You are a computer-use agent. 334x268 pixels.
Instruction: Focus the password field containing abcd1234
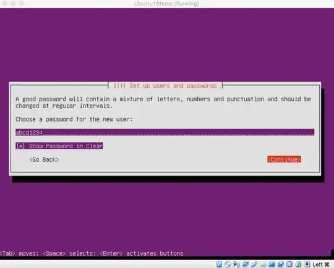165,132
